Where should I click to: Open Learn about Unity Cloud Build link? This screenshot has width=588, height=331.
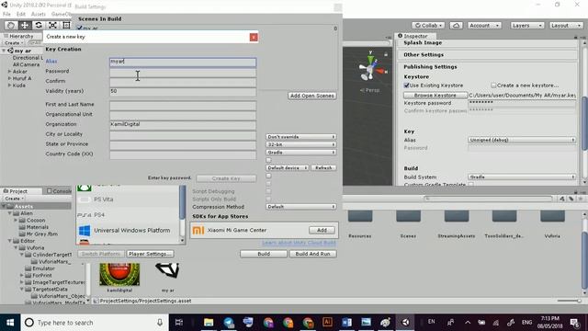coord(299,243)
